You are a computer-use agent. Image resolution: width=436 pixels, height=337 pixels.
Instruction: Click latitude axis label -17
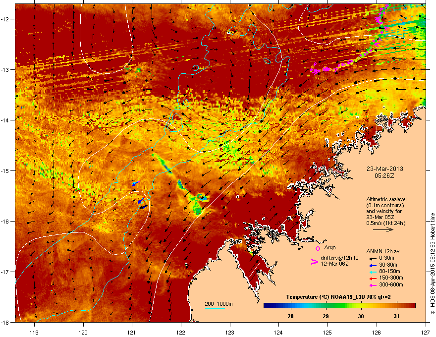5,272
